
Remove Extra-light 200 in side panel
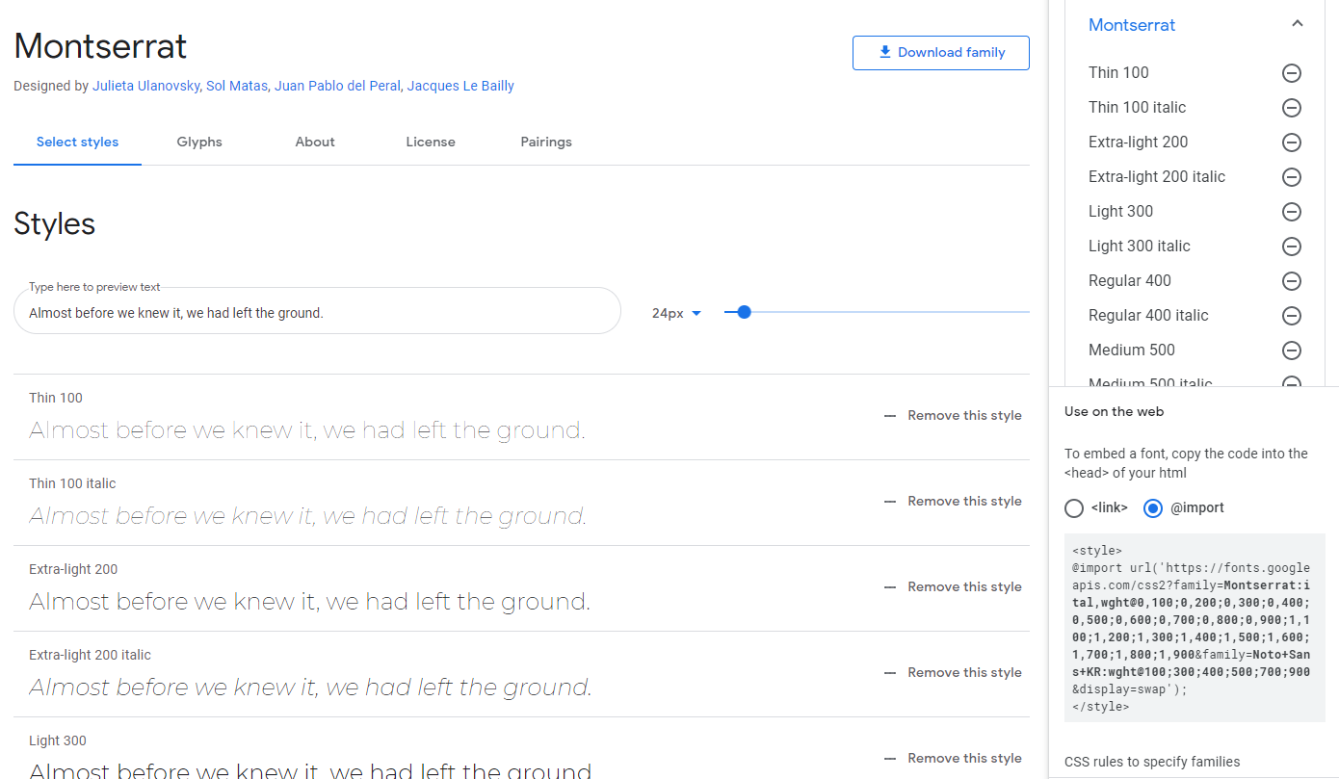click(1292, 143)
